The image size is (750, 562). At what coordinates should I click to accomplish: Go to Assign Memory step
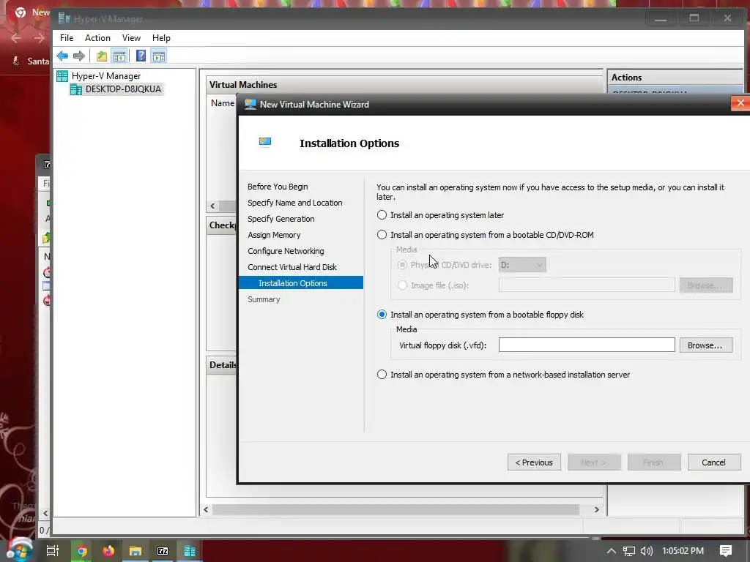274,235
